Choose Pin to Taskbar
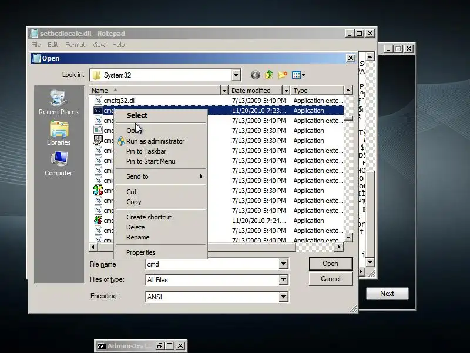The image size is (470, 353). click(146, 151)
